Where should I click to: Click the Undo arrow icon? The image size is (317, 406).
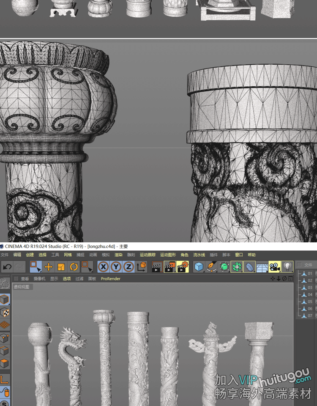point(7,267)
